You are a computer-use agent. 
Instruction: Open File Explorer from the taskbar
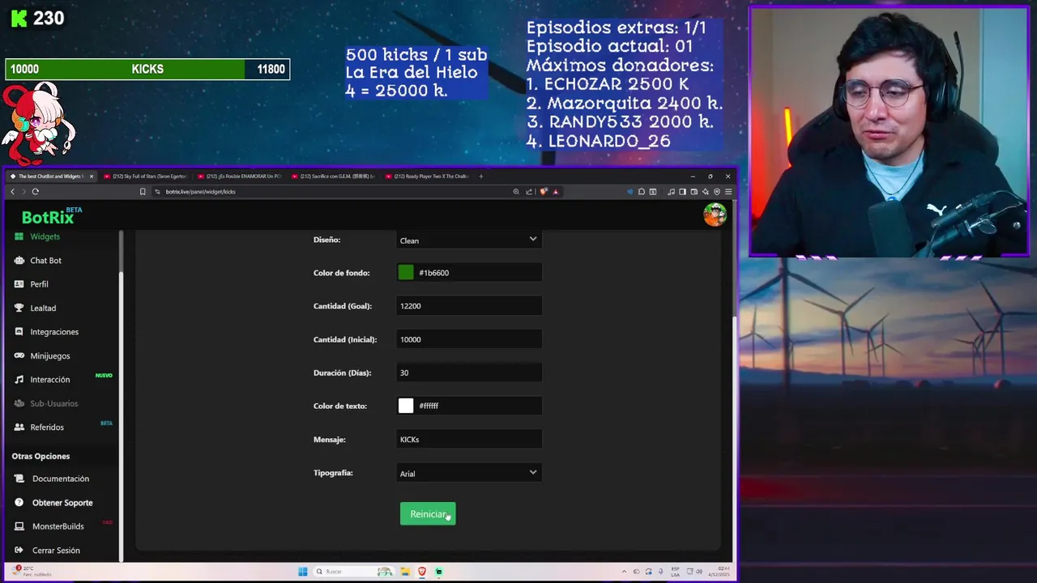pyautogui.click(x=405, y=572)
